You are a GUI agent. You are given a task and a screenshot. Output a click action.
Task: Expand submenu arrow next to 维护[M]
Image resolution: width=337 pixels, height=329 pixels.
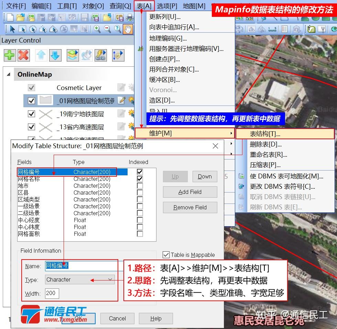231,133
